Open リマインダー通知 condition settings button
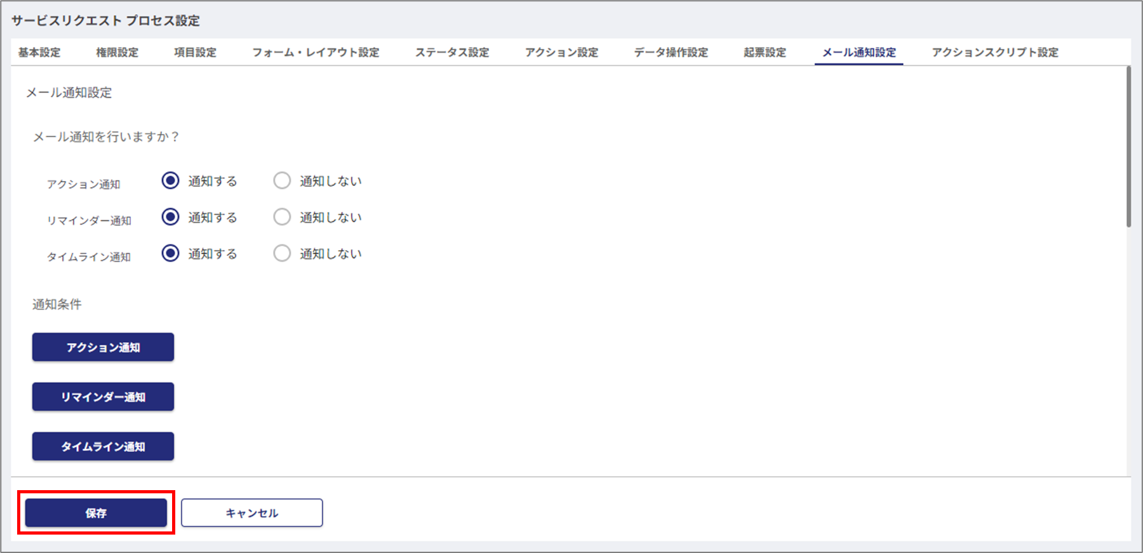 click(103, 397)
